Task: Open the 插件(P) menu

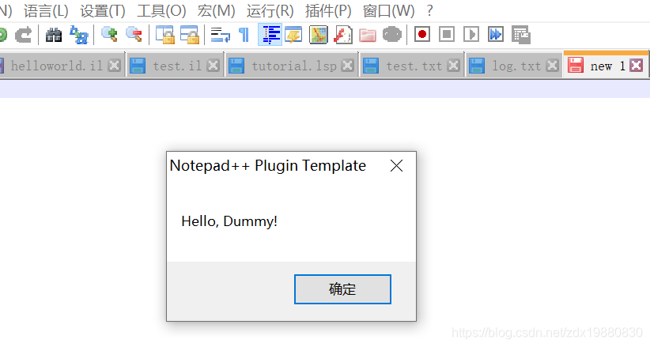Action: [x=328, y=11]
